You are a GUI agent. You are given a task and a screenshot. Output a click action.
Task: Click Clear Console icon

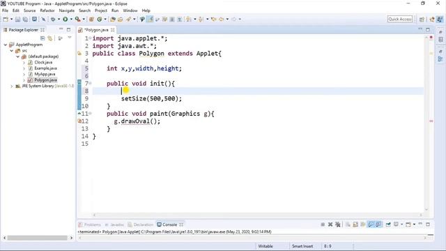(348, 225)
